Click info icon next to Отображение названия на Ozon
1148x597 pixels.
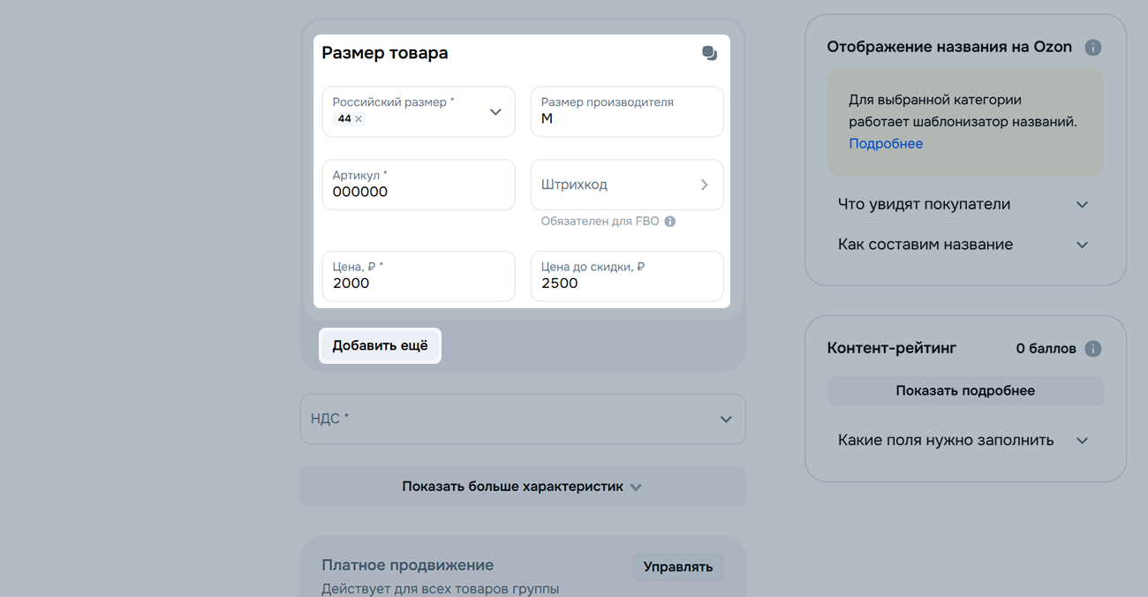tap(1092, 48)
